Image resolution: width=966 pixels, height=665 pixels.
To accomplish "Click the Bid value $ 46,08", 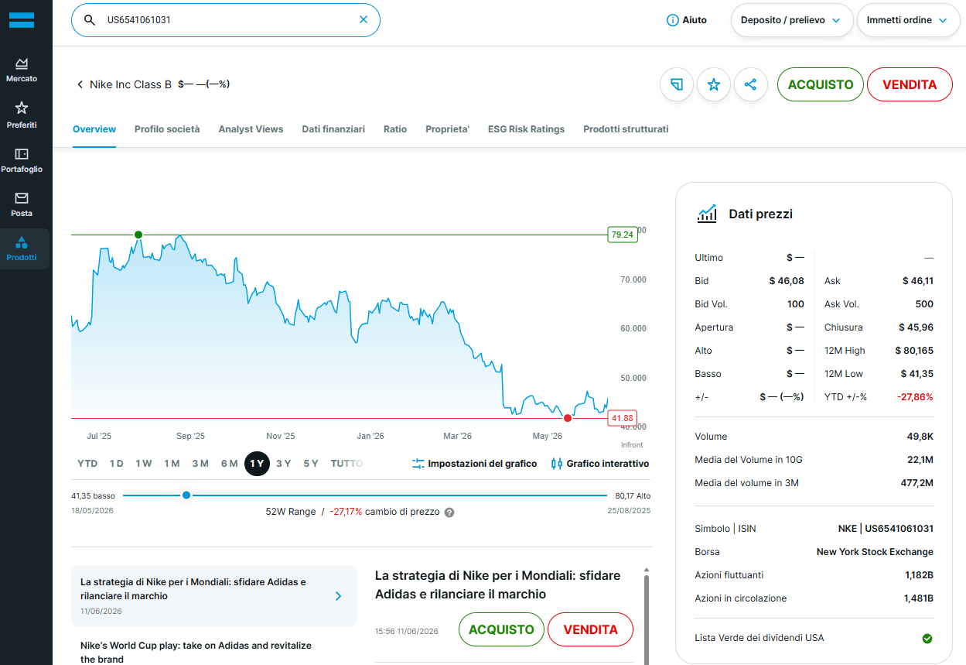I will pyautogui.click(x=787, y=281).
